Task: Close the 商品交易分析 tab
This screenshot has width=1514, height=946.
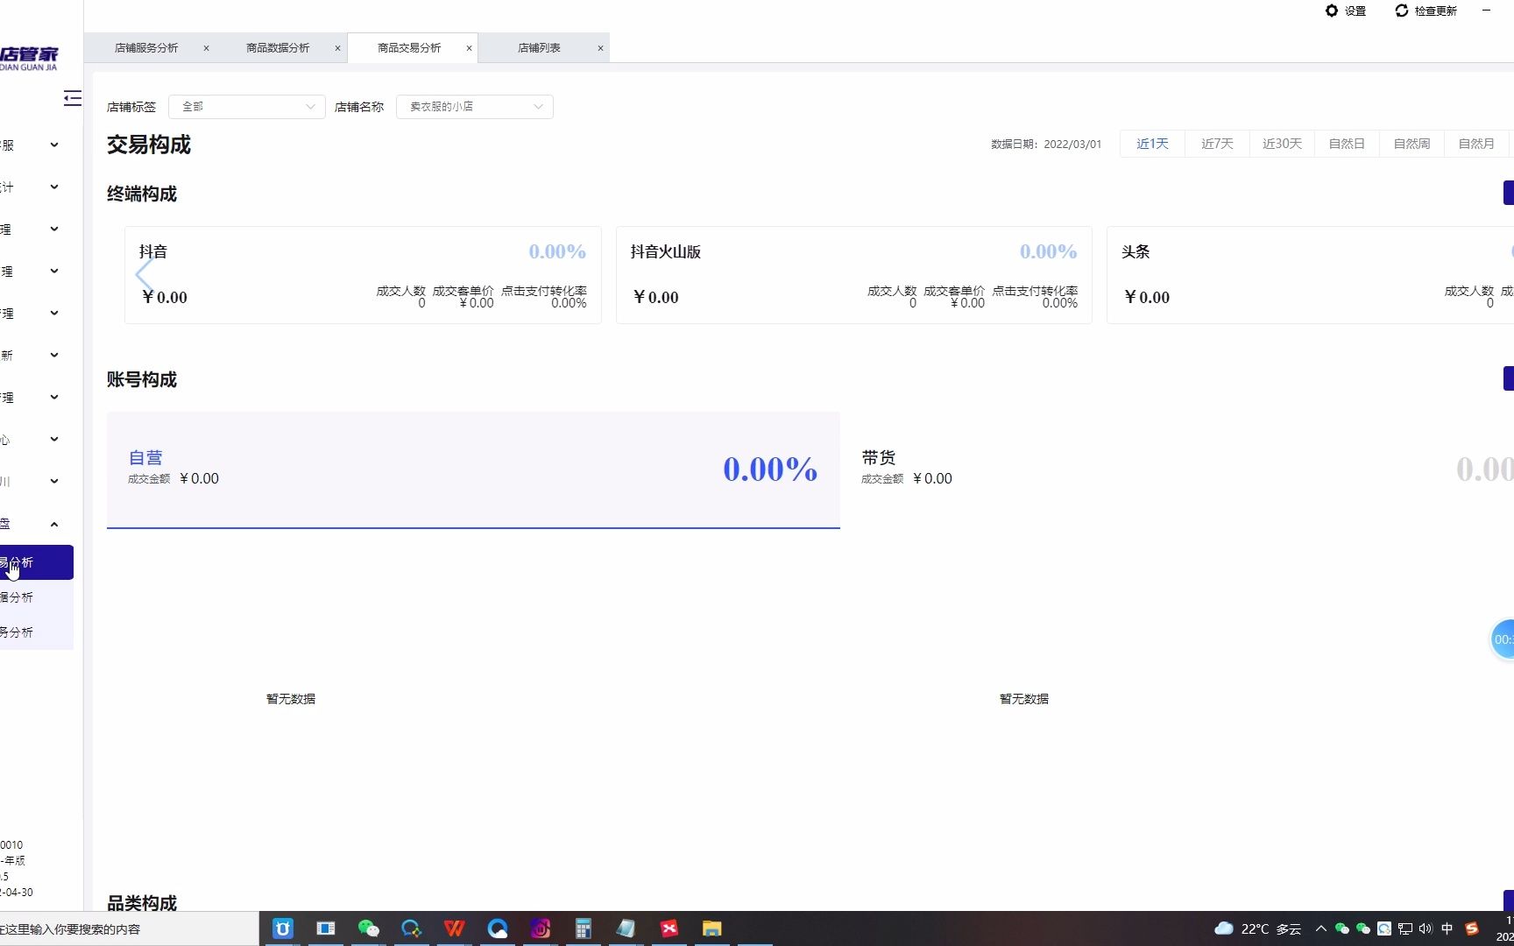Action: click(x=470, y=48)
